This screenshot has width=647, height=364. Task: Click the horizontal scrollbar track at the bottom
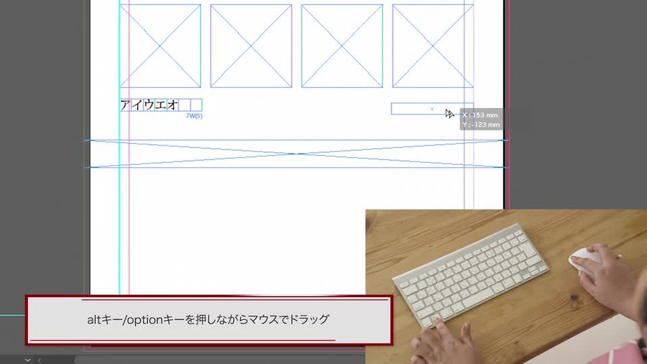[x=219, y=360]
